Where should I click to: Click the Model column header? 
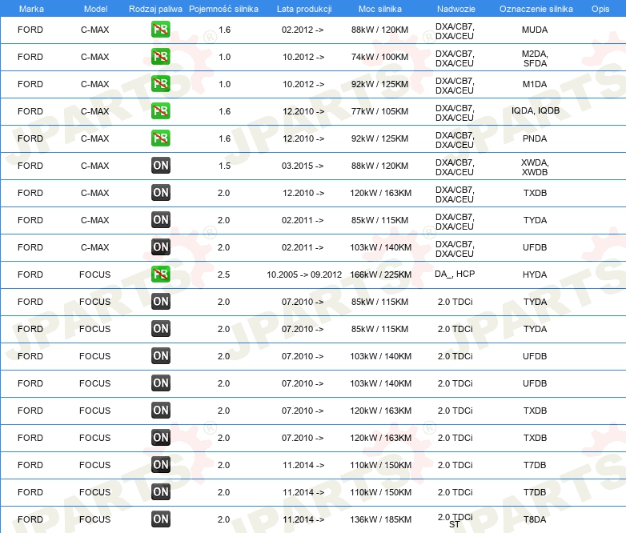click(95, 9)
